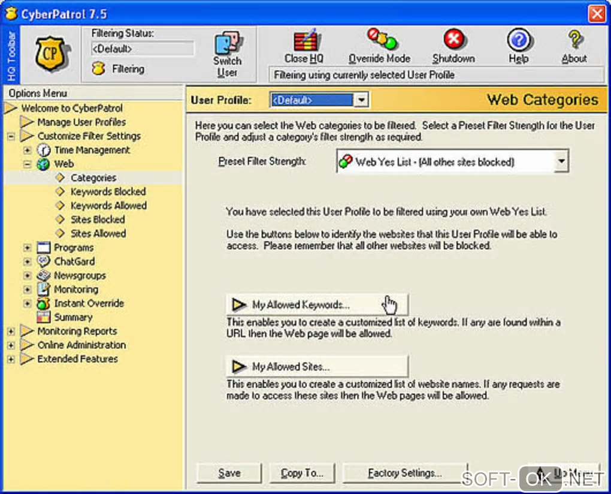Click the Options Menu header
The height and width of the screenshot is (494, 611).
click(93, 93)
